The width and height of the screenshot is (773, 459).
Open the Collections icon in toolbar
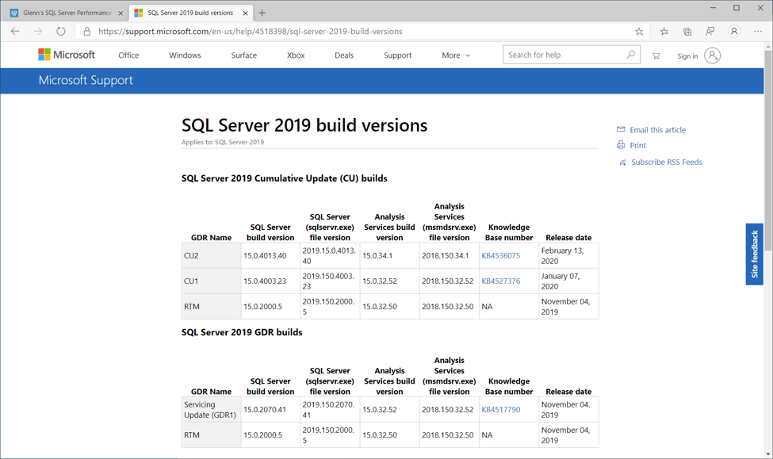[687, 32]
